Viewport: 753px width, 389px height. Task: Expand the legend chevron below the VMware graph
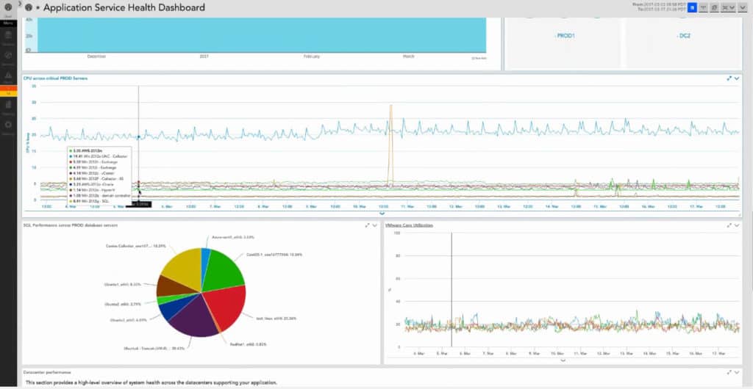(563, 360)
